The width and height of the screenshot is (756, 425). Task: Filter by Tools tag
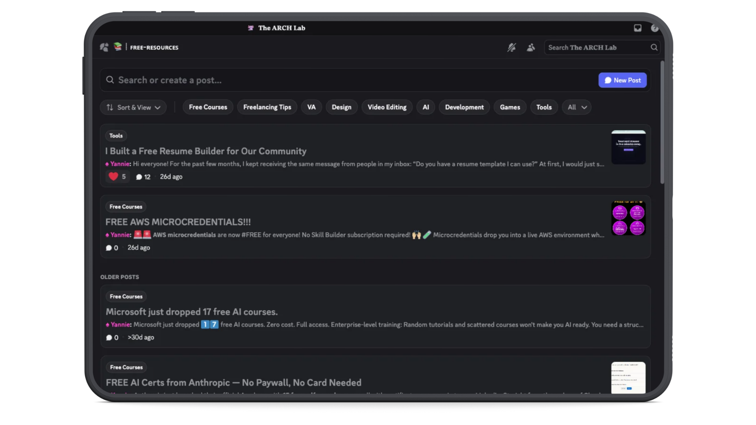(544, 107)
